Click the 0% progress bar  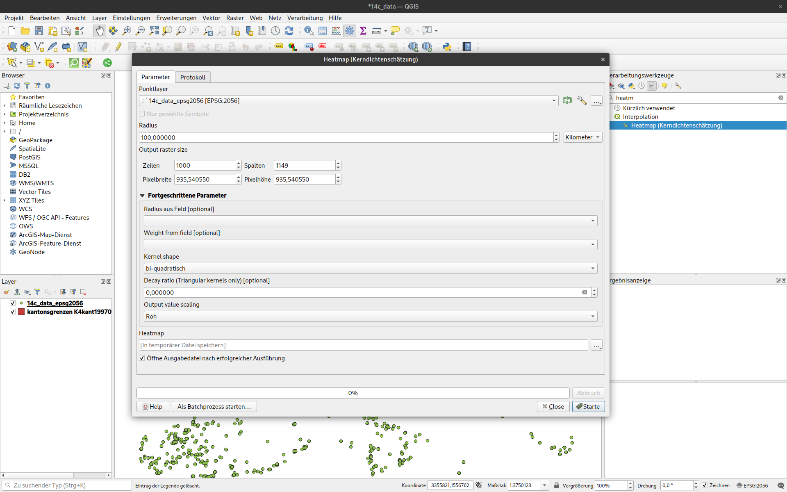[353, 393]
